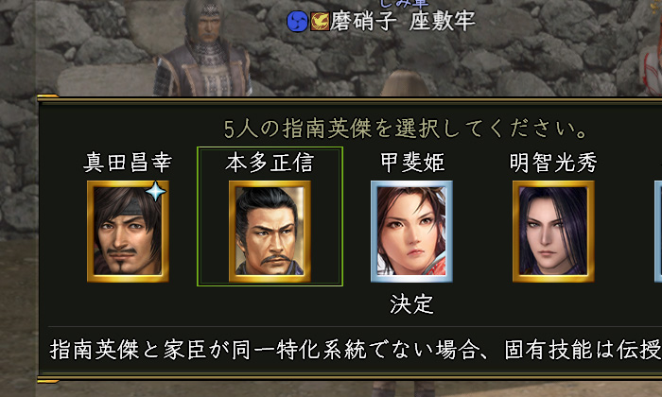Click the gold and red bird emblem icon
662x397 pixels.
(x=320, y=22)
